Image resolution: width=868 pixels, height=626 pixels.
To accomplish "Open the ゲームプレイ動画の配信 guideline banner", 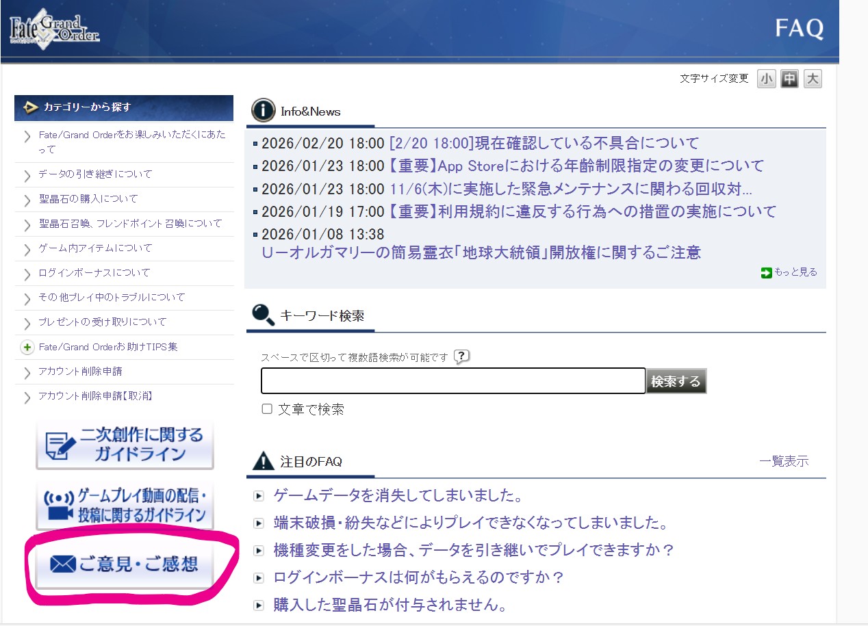I will tap(125, 505).
